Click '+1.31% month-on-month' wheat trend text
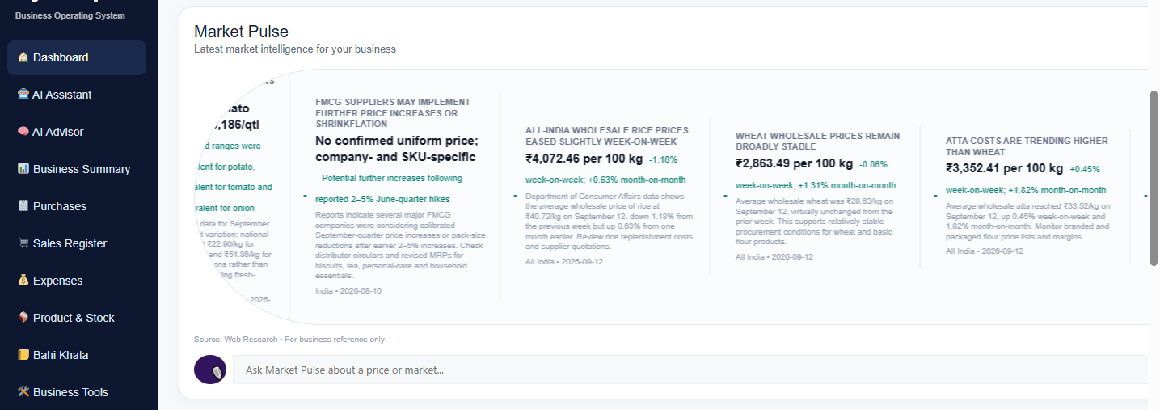 click(846, 185)
